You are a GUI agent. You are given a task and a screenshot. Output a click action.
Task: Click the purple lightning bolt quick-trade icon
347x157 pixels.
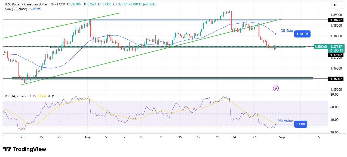(276, 89)
